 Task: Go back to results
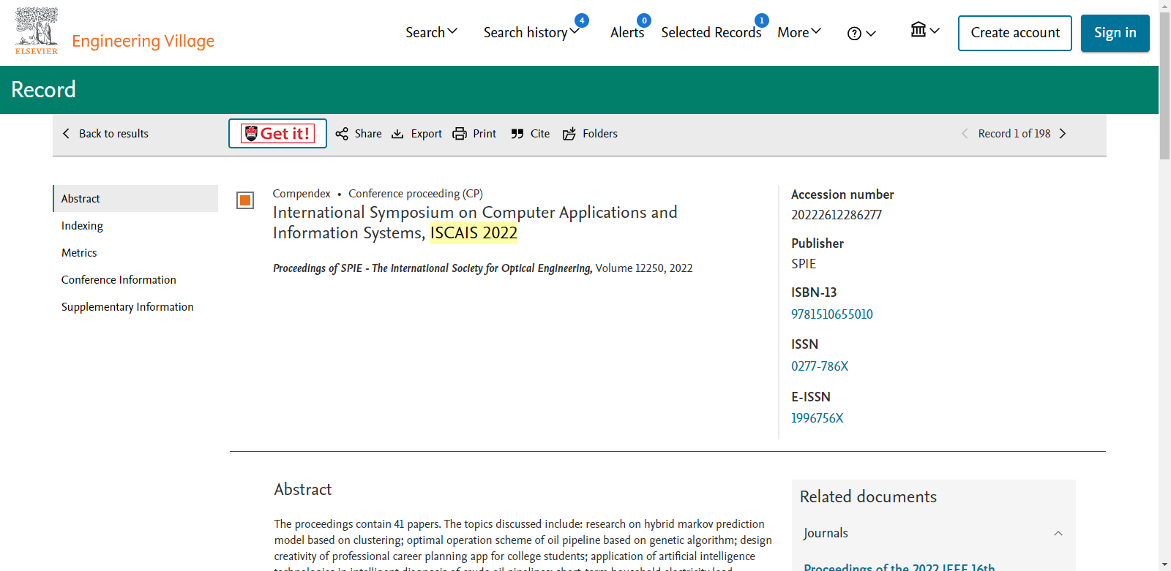click(105, 134)
